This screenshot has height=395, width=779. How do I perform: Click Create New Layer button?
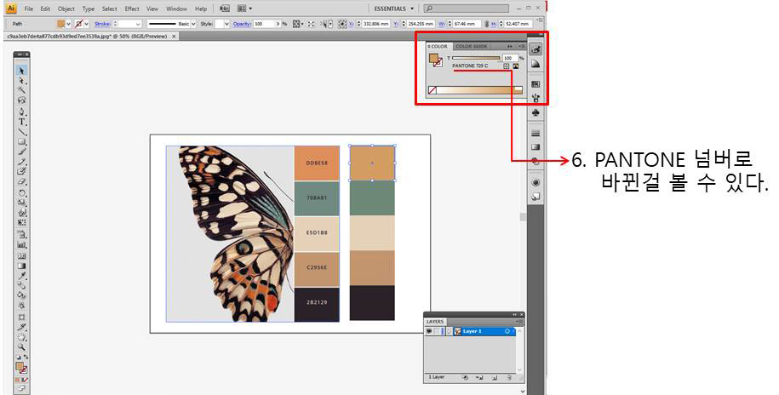click(x=495, y=378)
